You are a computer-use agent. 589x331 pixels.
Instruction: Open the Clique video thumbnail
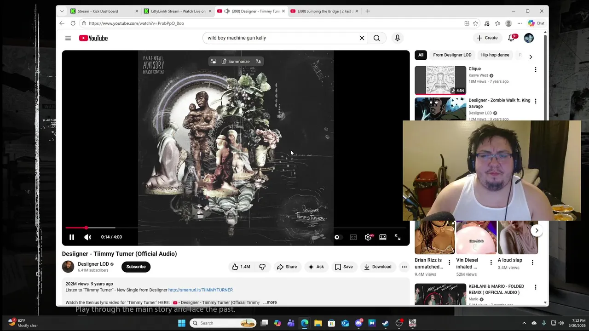click(440, 80)
